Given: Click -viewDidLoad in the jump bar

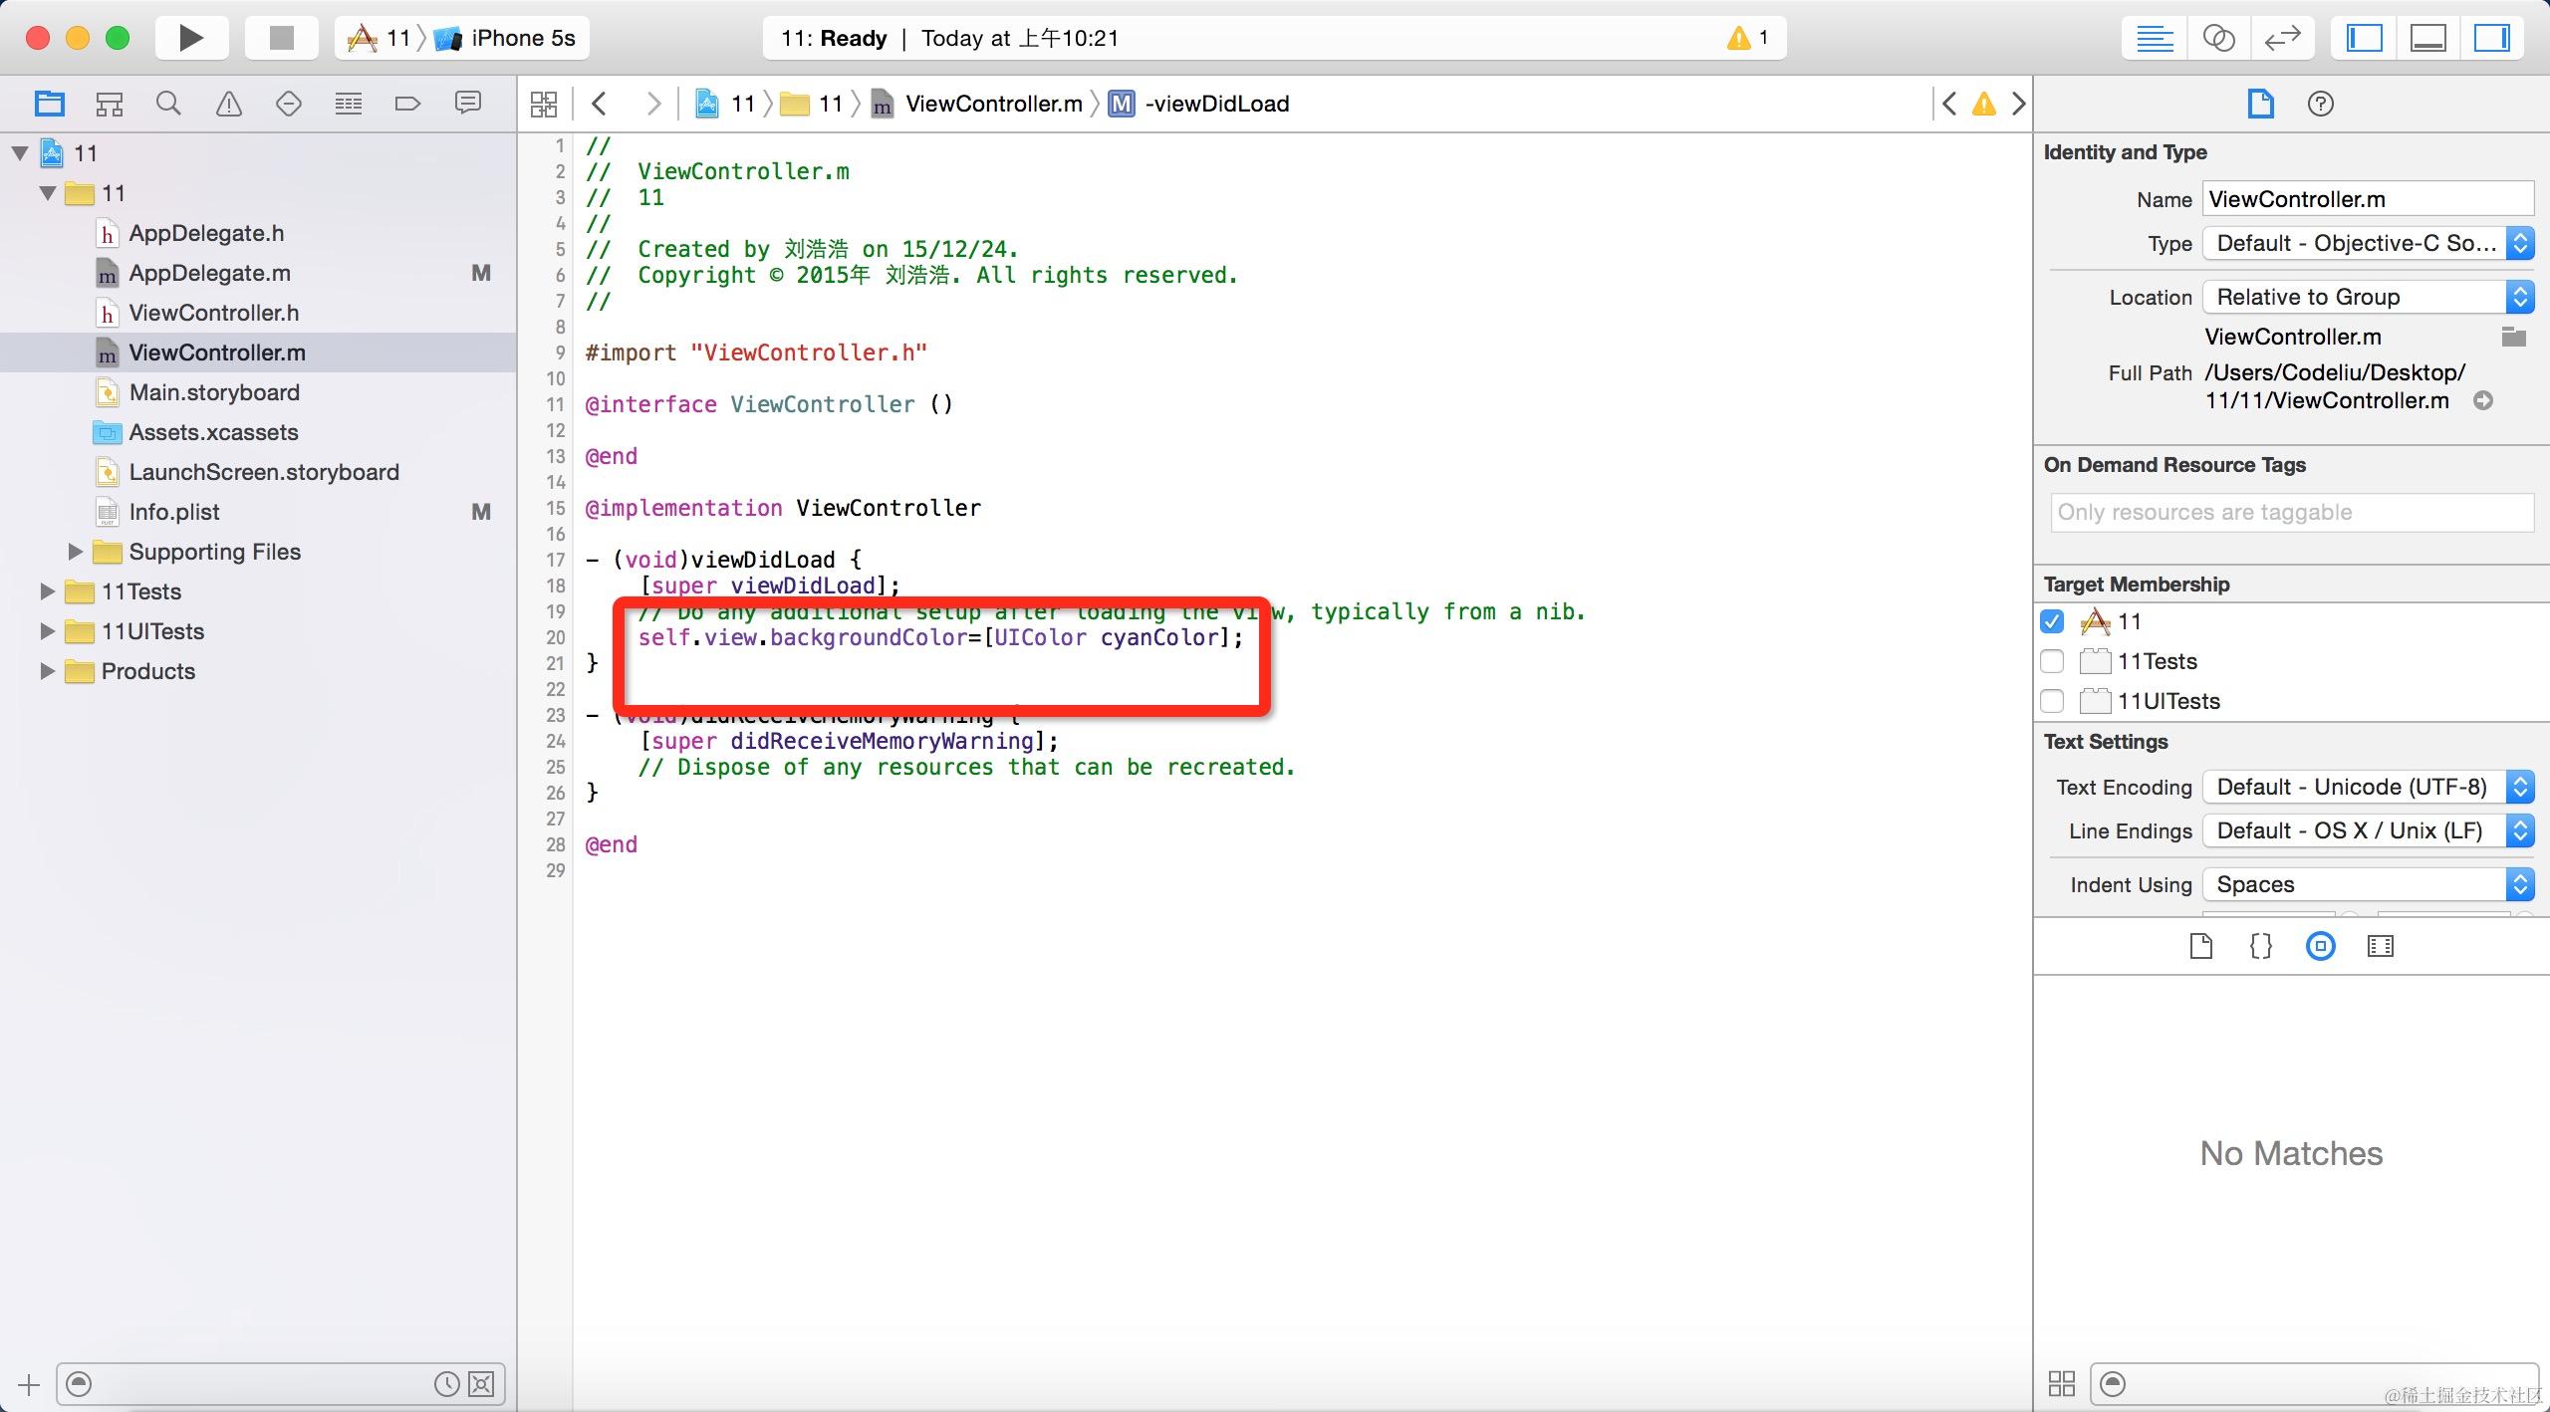Looking at the screenshot, I should [1216, 104].
